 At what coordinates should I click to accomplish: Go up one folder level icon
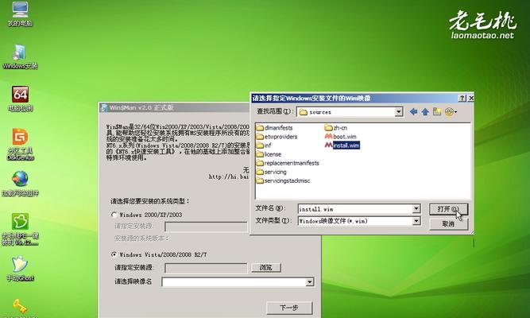(x=425, y=111)
